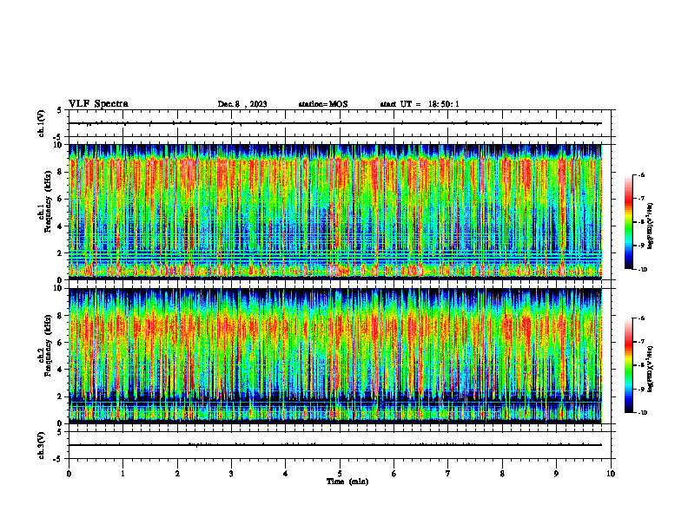Screen dimensions: 688x531
Task: Click time-axis tick label '3'
Action: pos(231,474)
